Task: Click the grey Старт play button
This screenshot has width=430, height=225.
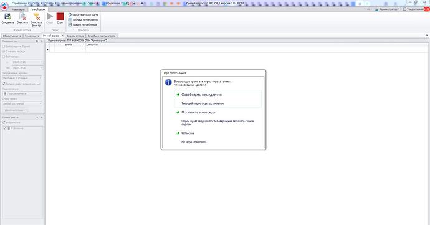Action: (50, 16)
